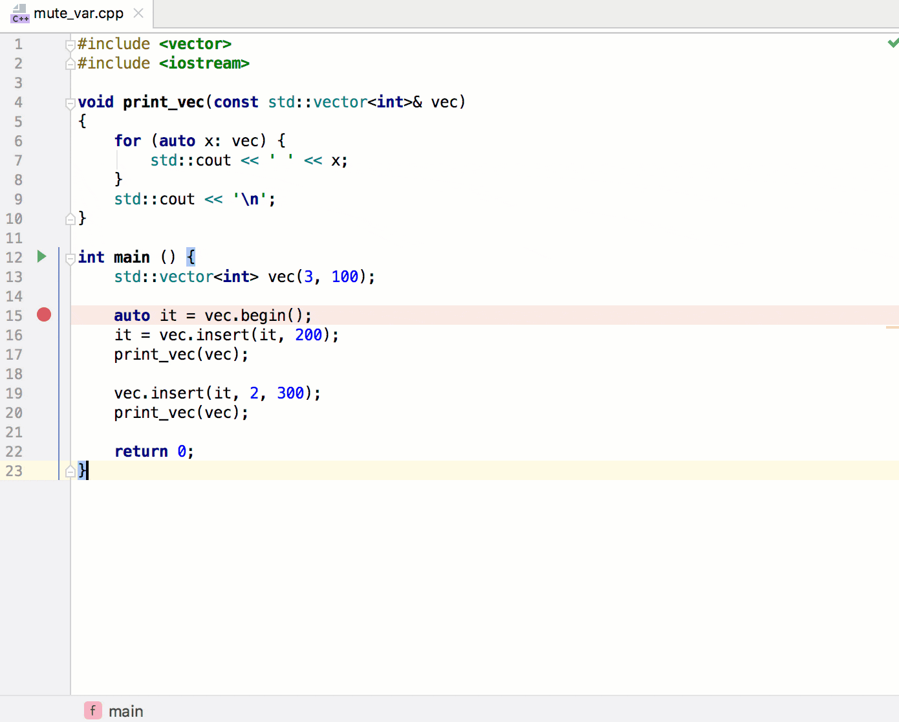
Task: Click the horizontal scrollbar strip below the editor
Action: [453, 694]
